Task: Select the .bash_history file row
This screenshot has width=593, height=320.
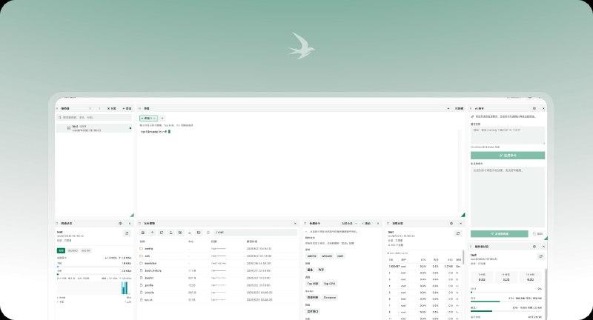Action: pos(218,270)
